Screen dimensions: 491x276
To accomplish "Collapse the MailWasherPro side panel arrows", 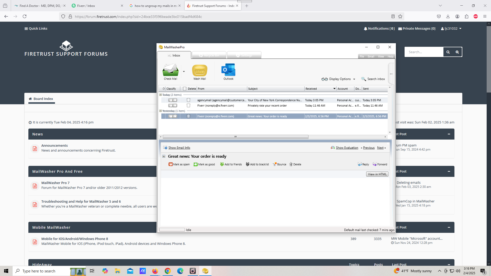I will 391,74.
